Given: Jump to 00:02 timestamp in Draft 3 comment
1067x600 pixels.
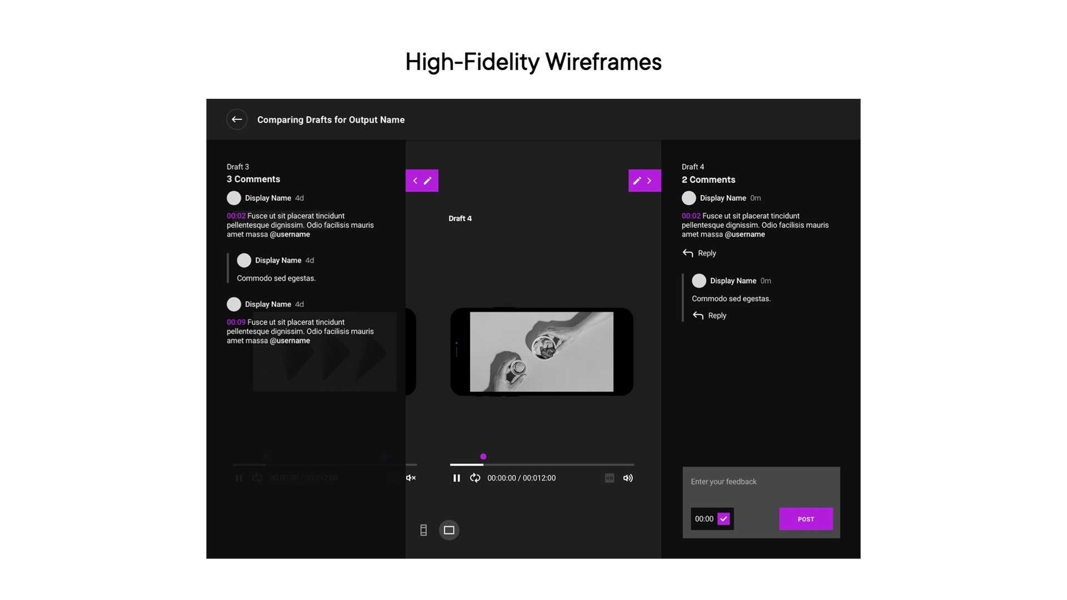Looking at the screenshot, I should pyautogui.click(x=236, y=216).
